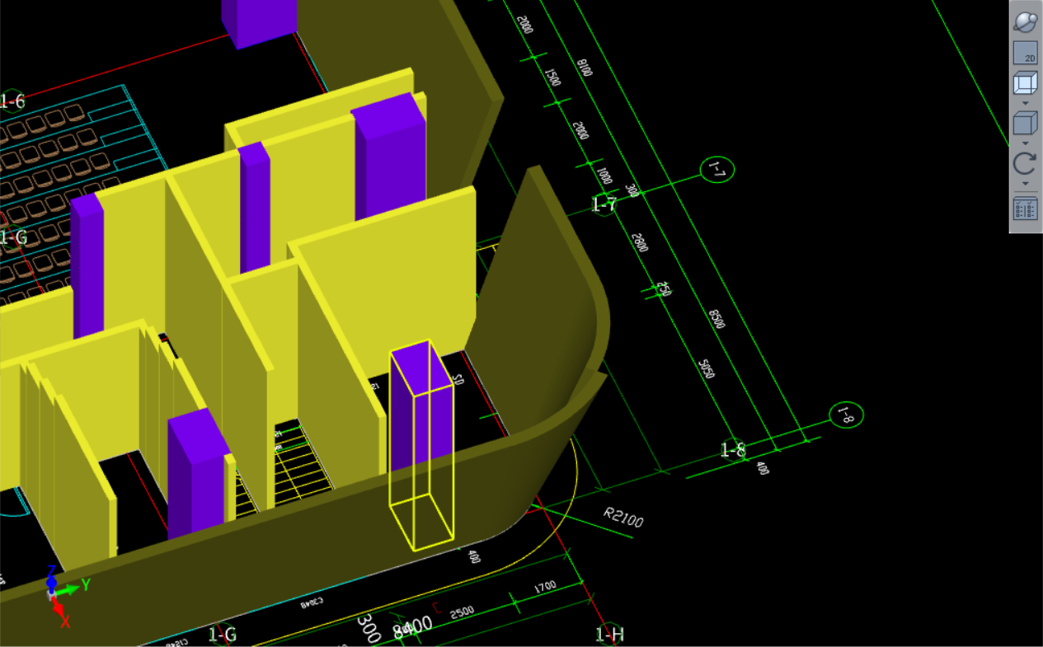Click the white 1-G axis label near bottom
Screen dimensions: 1043x647
pyautogui.click(x=222, y=635)
